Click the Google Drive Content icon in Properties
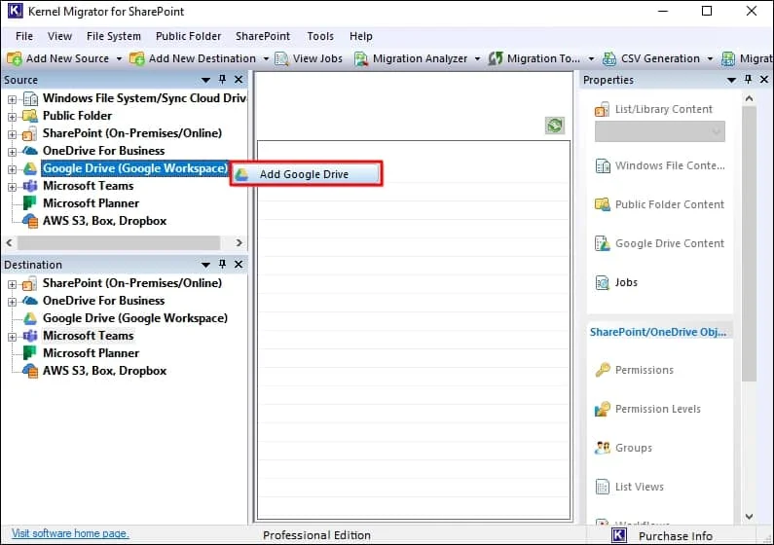 pos(603,243)
